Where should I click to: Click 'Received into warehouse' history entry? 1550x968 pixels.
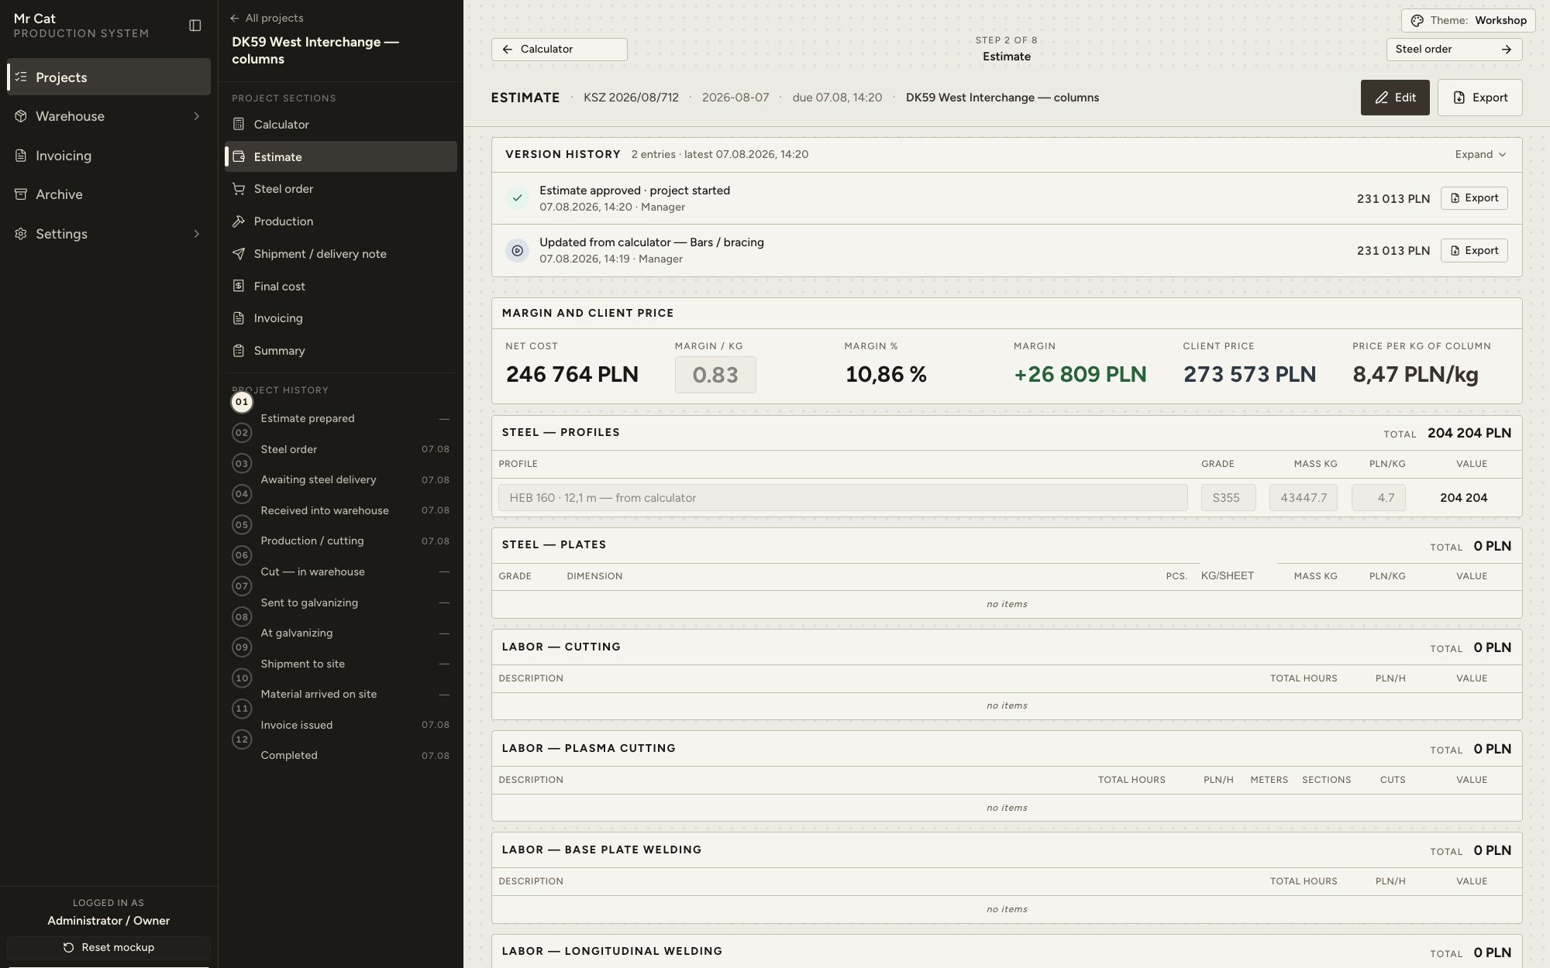pos(325,510)
